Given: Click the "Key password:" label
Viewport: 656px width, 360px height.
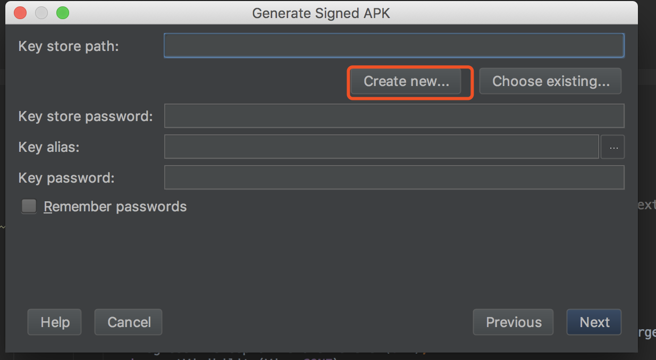Looking at the screenshot, I should pyautogui.click(x=66, y=178).
